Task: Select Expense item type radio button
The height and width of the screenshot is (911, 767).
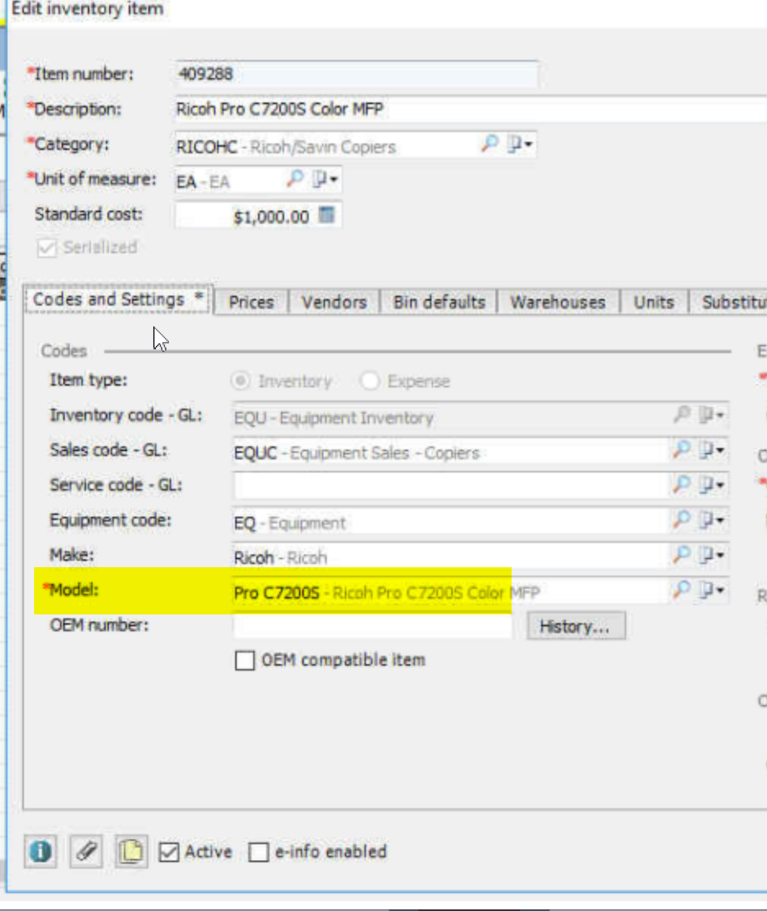Action: point(370,381)
